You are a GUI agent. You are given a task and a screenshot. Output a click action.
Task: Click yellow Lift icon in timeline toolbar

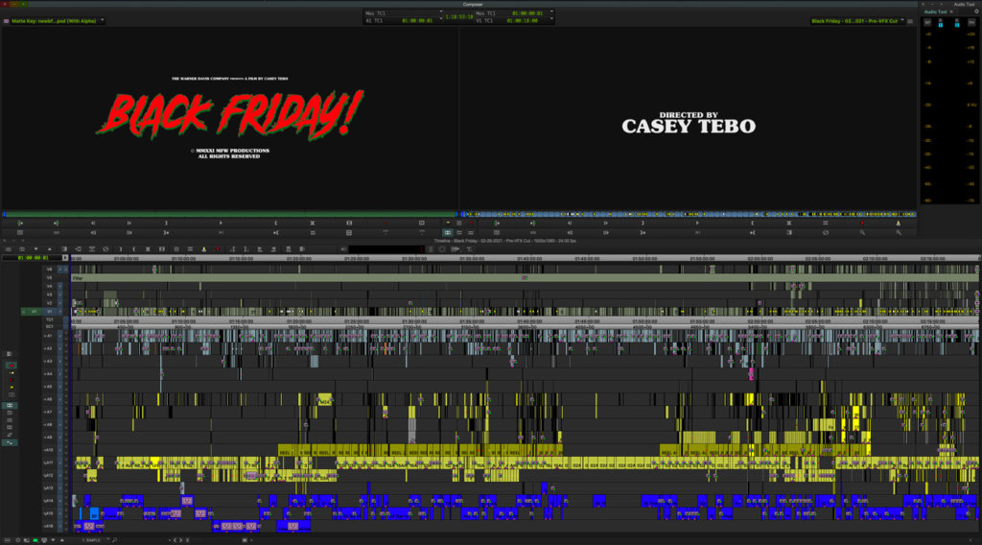pos(203,249)
